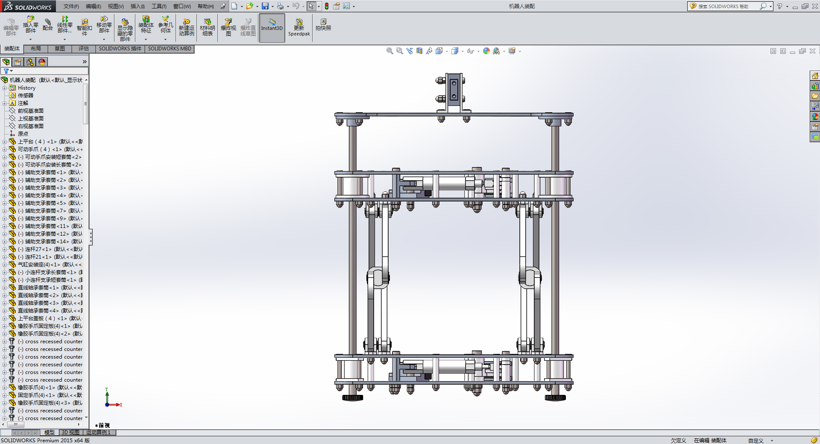Open the File Explorer folder icon in task pane

[x=815, y=96]
